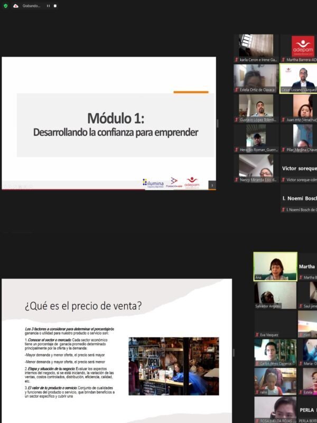The width and height of the screenshot is (317, 423).
Task: Select Pilar Medina Chavez video tile
Action: click(299, 138)
